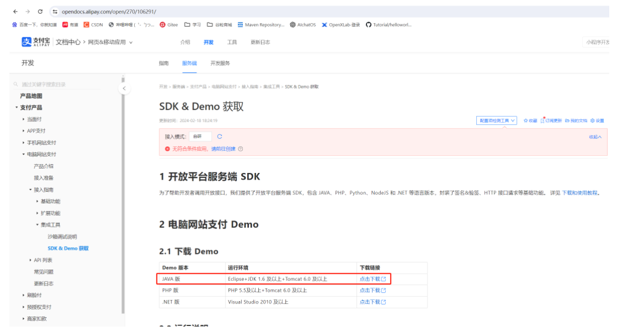Collapse the 接入指南 tree item
Screen dimensions: 622x331
[30, 190]
